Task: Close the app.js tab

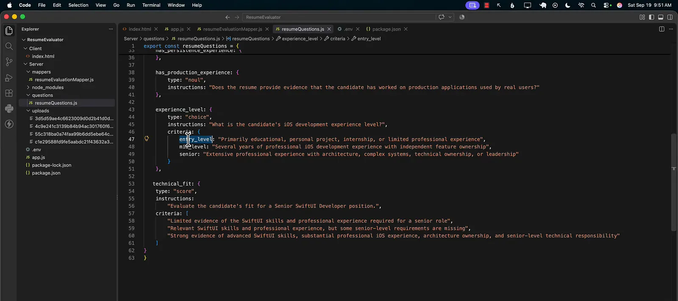Action: (x=189, y=29)
